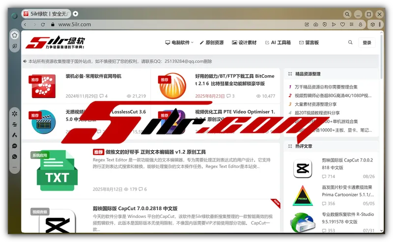Open the 留言板 nav item
The image size is (393, 242).
(309, 43)
